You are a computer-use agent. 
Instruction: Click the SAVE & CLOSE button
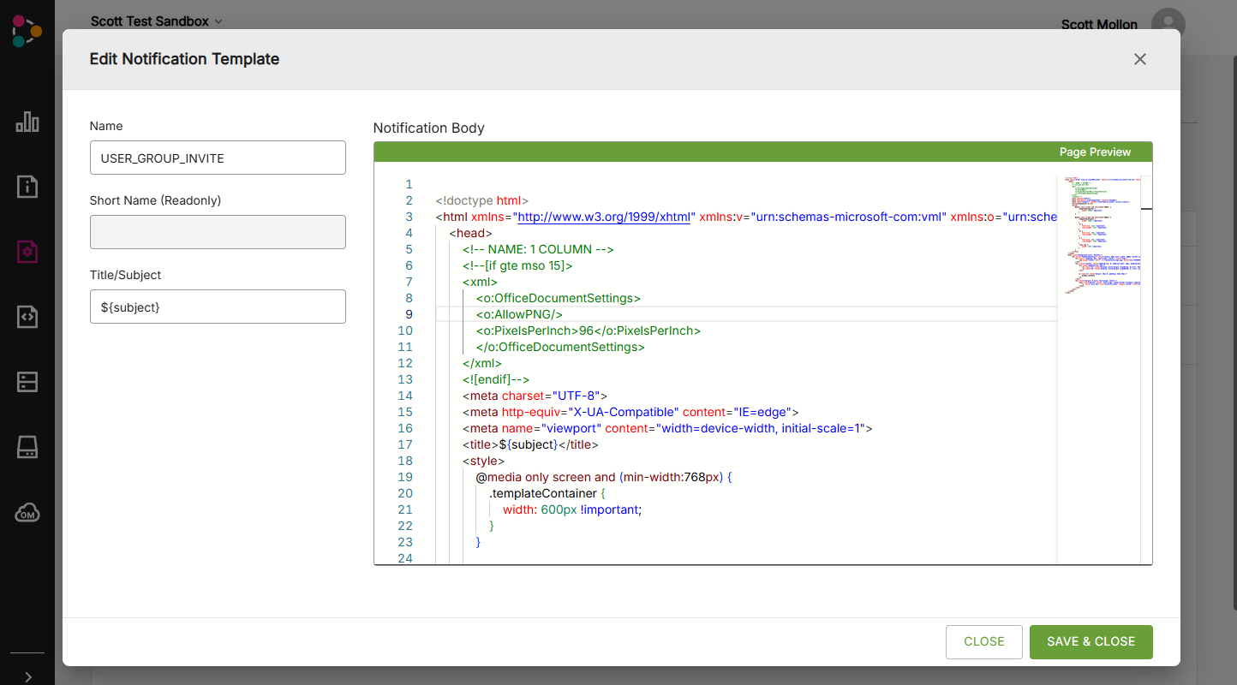[x=1091, y=642]
